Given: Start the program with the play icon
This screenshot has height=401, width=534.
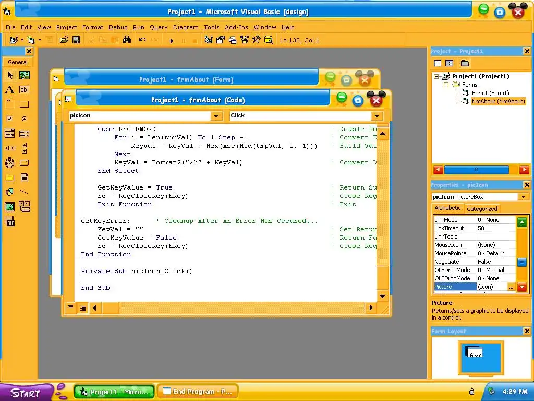Looking at the screenshot, I should click(172, 41).
